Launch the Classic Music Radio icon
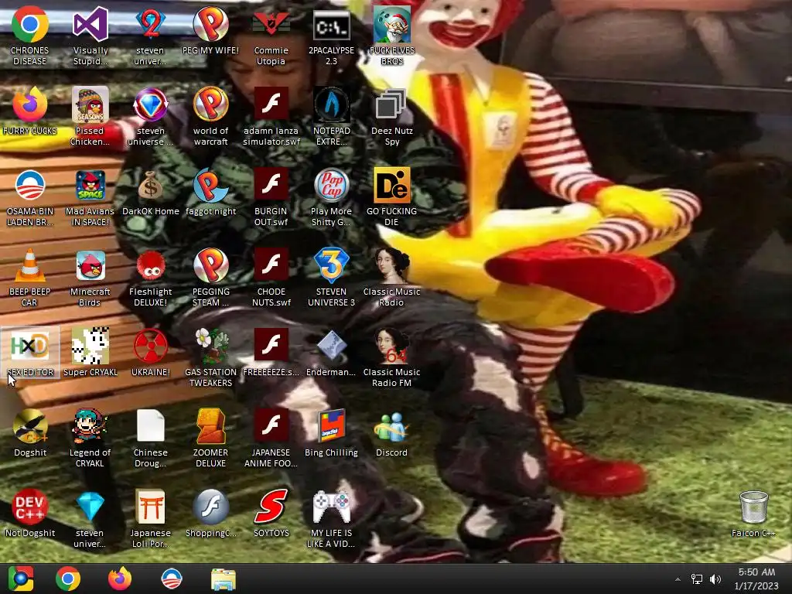792x594 pixels. point(391,265)
